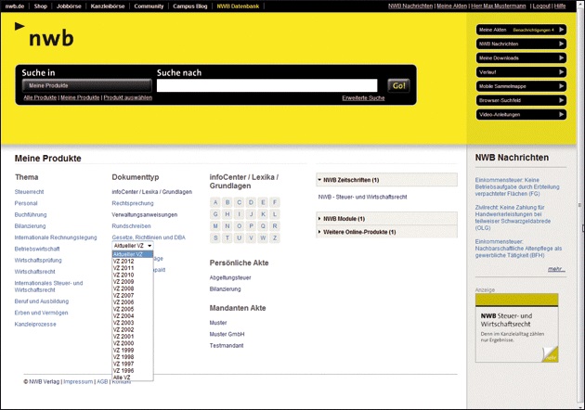Select letter M in the infoCenter index
Image resolution: width=585 pixels, height=410 pixels.
(x=215, y=225)
